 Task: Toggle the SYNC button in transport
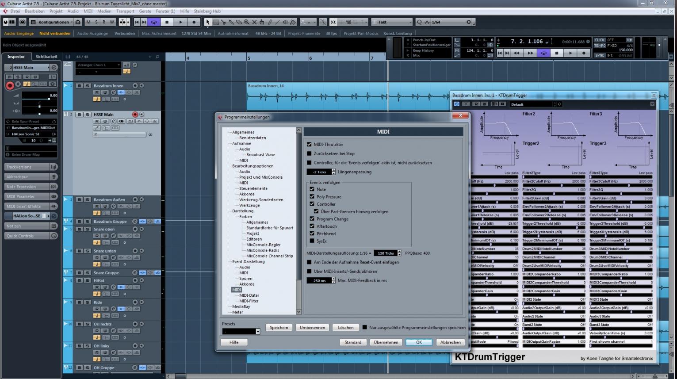600,55
